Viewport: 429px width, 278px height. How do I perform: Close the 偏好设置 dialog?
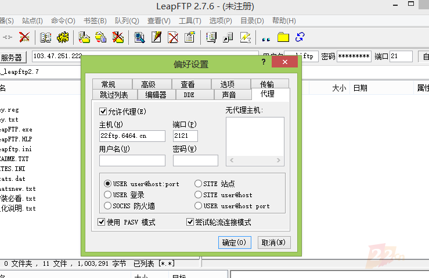[x=284, y=62]
